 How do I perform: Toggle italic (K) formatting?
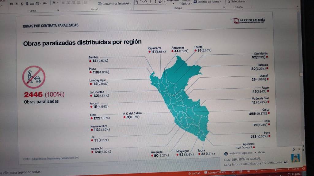(17, 4)
